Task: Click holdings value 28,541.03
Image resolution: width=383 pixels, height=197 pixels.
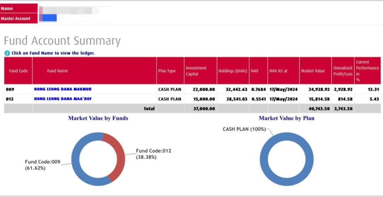Action: coord(237,99)
